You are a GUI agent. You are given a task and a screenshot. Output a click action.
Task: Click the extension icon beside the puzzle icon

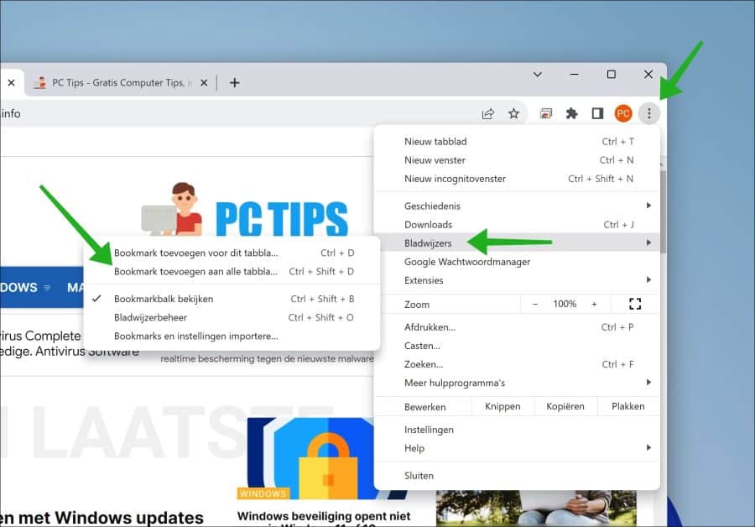click(545, 113)
